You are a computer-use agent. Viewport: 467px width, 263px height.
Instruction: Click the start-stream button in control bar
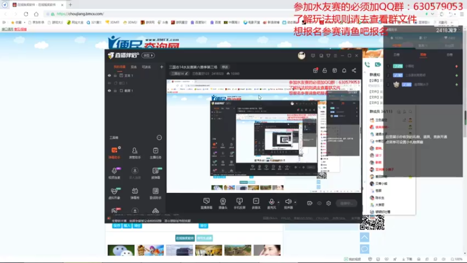(x=346, y=203)
